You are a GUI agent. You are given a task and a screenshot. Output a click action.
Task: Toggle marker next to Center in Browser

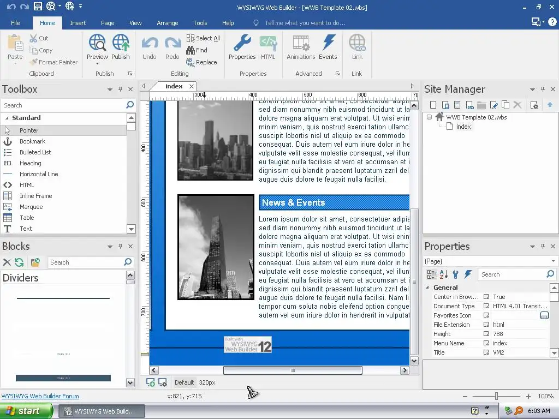[x=486, y=297]
